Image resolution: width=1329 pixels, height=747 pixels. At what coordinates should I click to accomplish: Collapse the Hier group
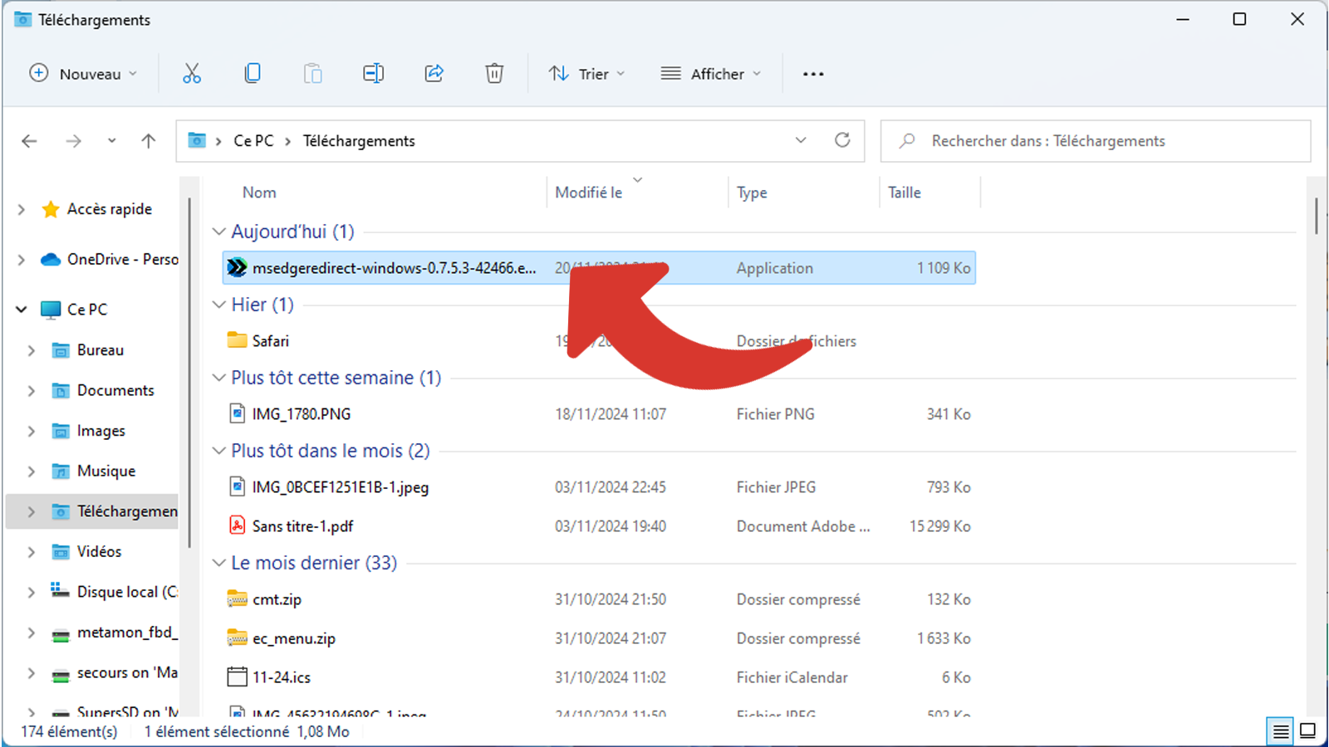219,305
